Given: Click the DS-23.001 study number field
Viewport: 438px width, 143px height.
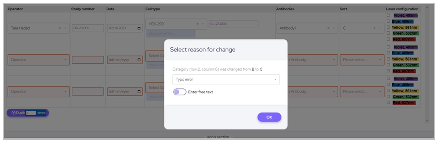Looking at the screenshot, I should coord(87,28).
